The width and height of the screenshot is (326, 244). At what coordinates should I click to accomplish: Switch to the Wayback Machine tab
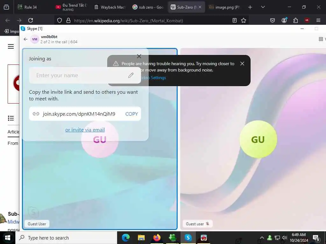[x=110, y=7]
